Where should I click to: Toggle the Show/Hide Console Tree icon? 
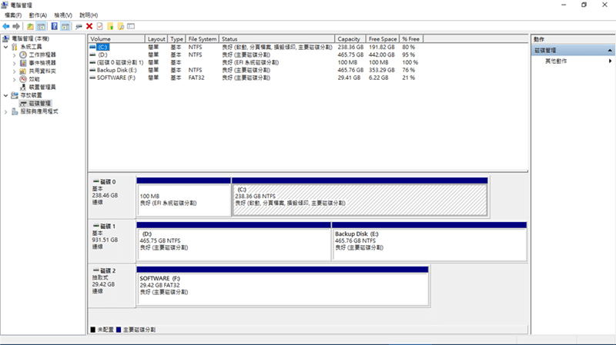(x=41, y=26)
